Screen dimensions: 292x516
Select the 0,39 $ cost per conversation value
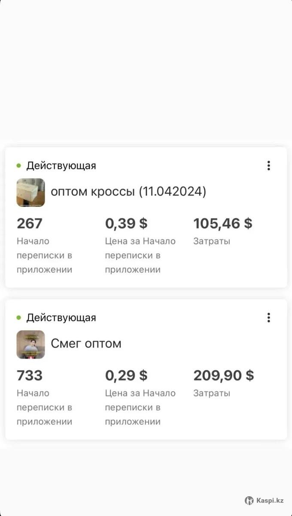[x=126, y=224]
